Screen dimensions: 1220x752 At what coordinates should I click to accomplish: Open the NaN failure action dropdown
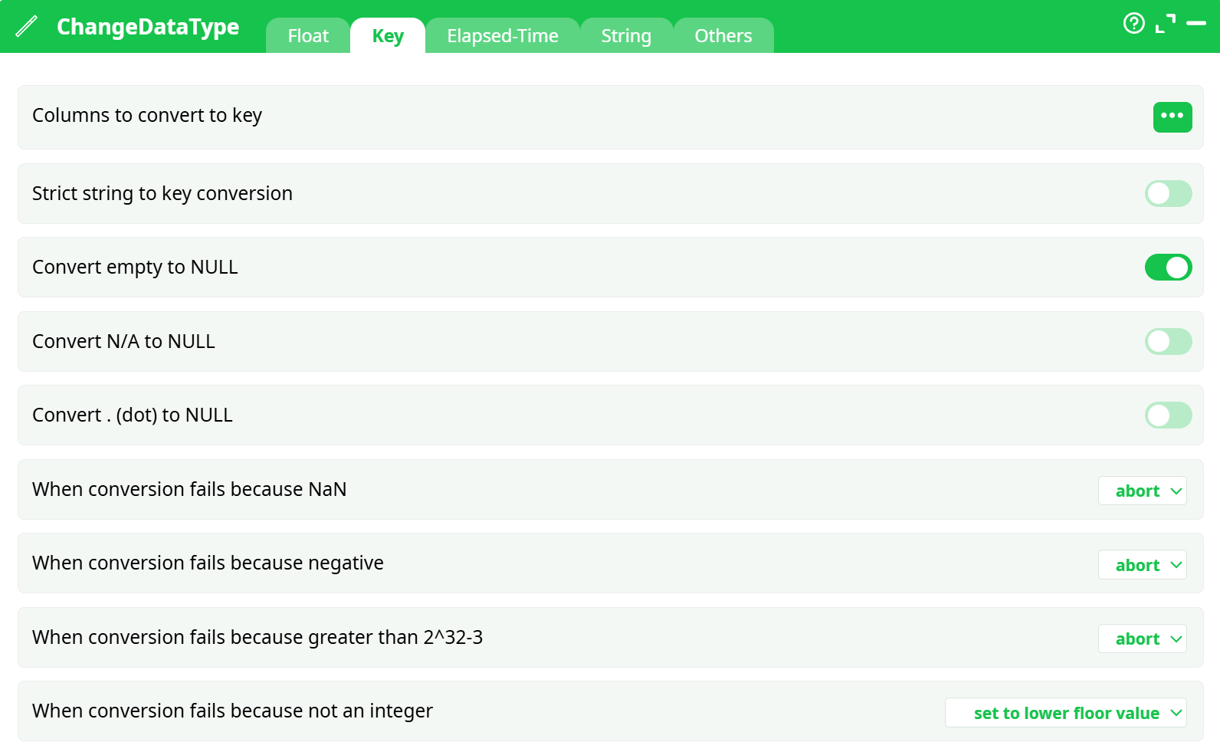(x=1142, y=491)
